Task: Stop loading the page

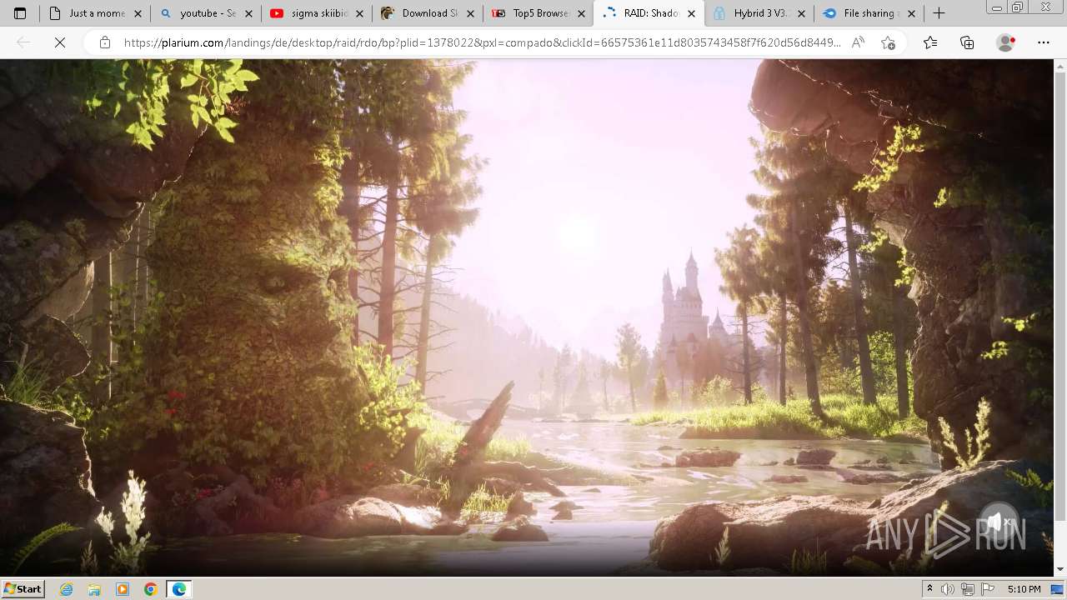Action: [x=60, y=42]
